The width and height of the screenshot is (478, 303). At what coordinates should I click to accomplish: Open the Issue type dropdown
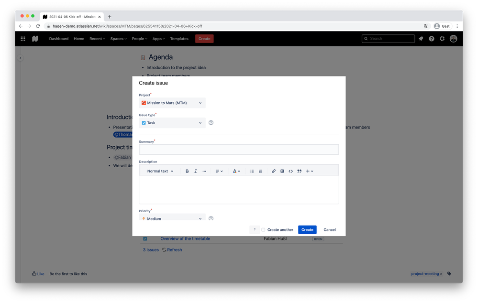(172, 123)
